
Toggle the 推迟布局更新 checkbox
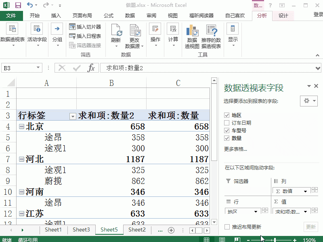227,227
